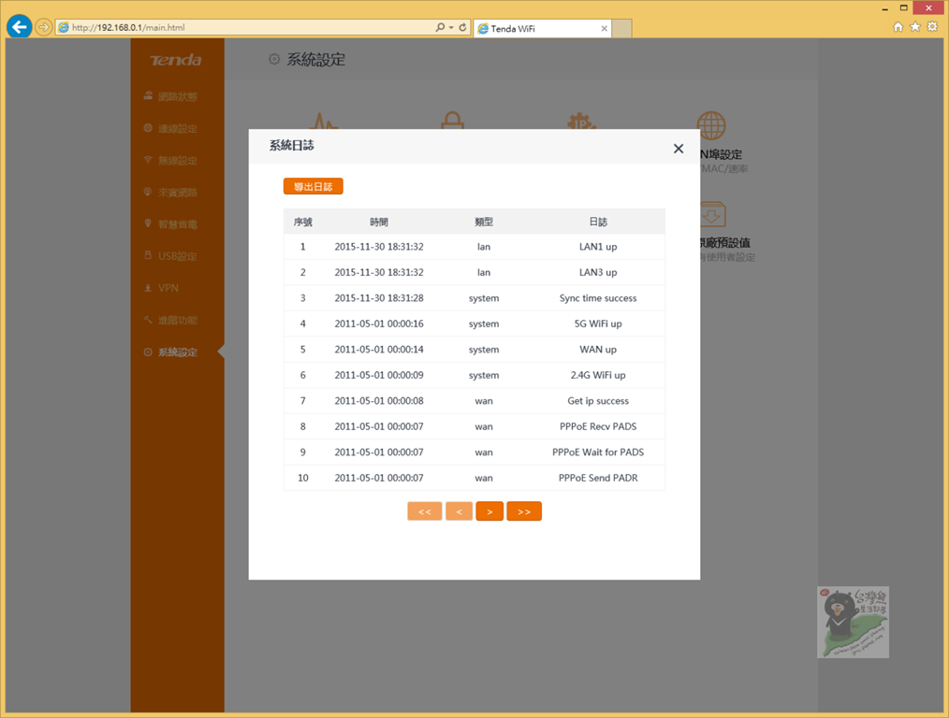Close the 系統日誌 dialog
949x718 pixels.
pos(679,149)
